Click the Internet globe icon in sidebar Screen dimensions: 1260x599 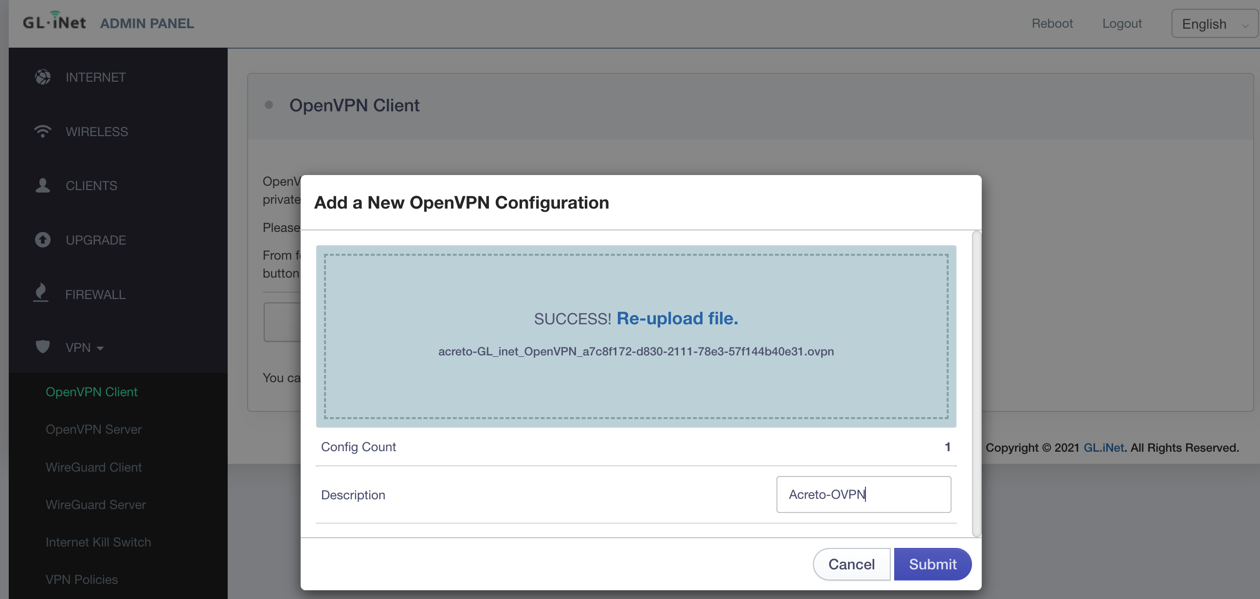(x=42, y=77)
